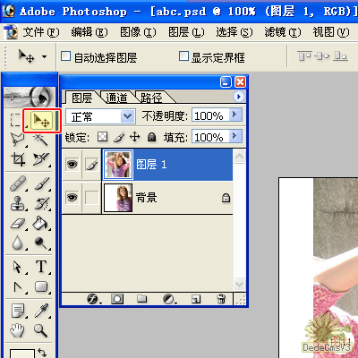Expand the 不透明度 opacity slider arrow
The image size is (358, 358).
tap(235, 115)
